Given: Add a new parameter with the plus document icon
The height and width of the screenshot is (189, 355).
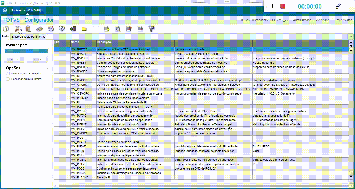Looking at the screenshot, I should 107,29.
